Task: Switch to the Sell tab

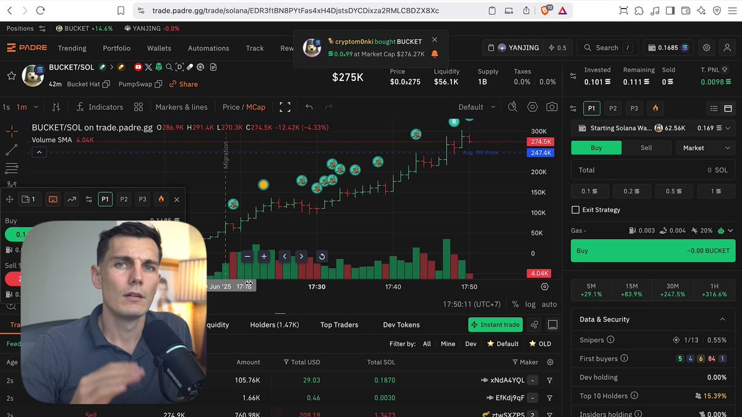Action: [x=646, y=148]
